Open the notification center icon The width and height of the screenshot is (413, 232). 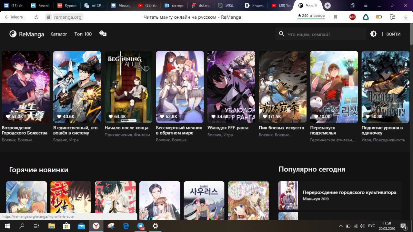pyautogui.click(x=403, y=226)
